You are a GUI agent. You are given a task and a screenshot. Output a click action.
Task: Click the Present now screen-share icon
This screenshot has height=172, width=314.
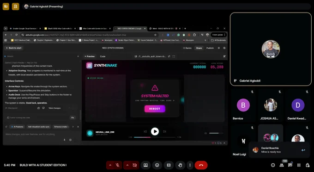tap(145, 165)
